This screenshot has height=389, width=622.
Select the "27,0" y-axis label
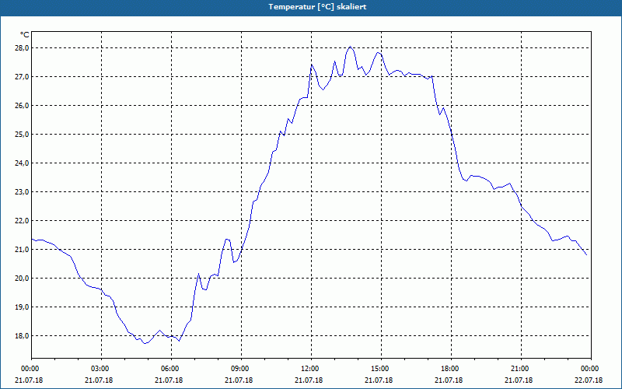(x=22, y=76)
